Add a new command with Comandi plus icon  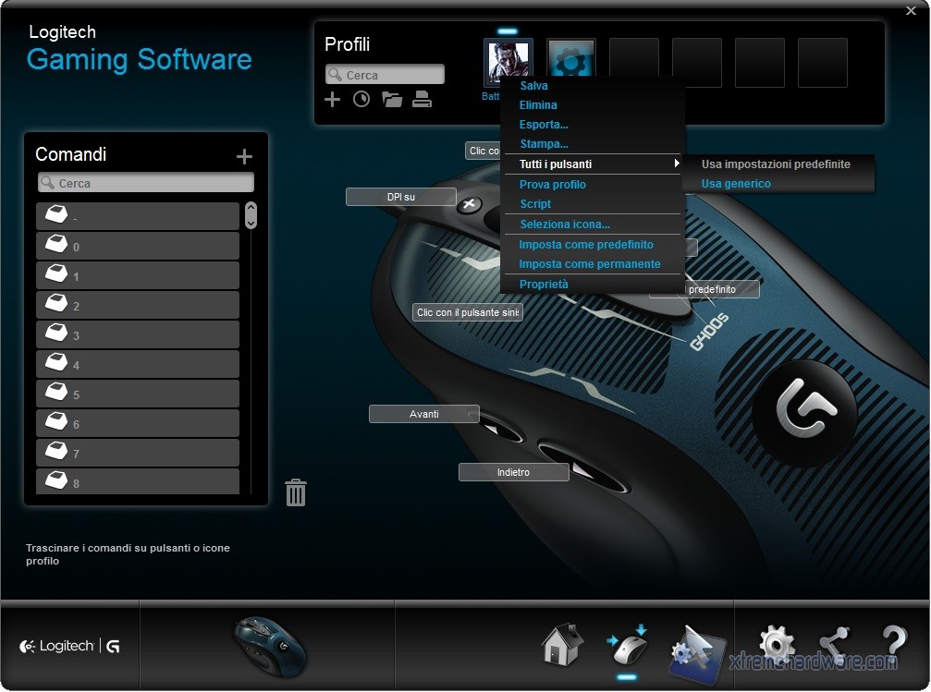coord(244,157)
